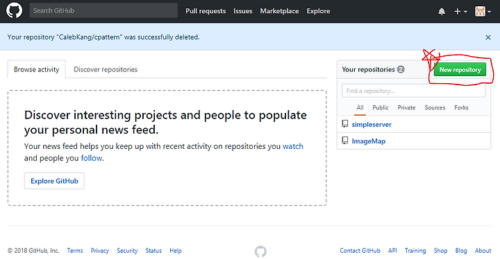Click the repo icon beside ImageMap
The height and width of the screenshot is (259, 500).
coord(345,141)
